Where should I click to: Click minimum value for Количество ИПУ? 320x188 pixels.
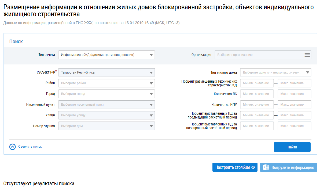[257, 105]
